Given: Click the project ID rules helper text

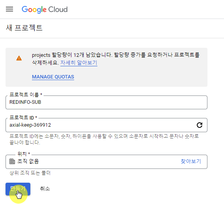Looking at the screenshot, I should [x=104, y=139].
